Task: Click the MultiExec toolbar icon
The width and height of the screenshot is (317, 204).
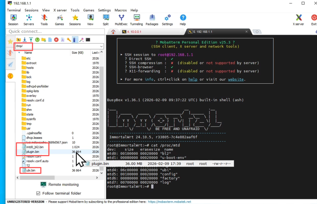Action: coord(121,20)
